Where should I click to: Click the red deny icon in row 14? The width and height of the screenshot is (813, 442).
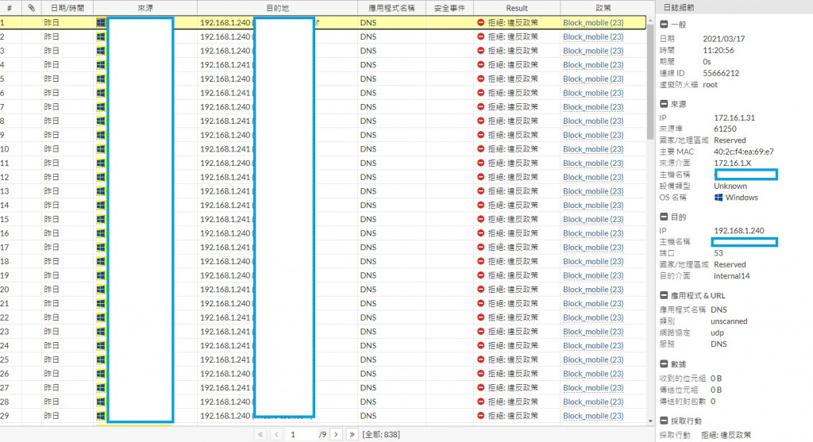pos(480,206)
